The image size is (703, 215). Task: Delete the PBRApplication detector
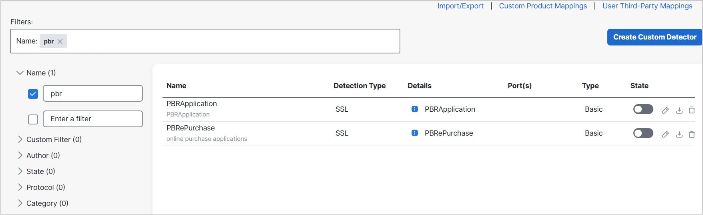pyautogui.click(x=691, y=110)
